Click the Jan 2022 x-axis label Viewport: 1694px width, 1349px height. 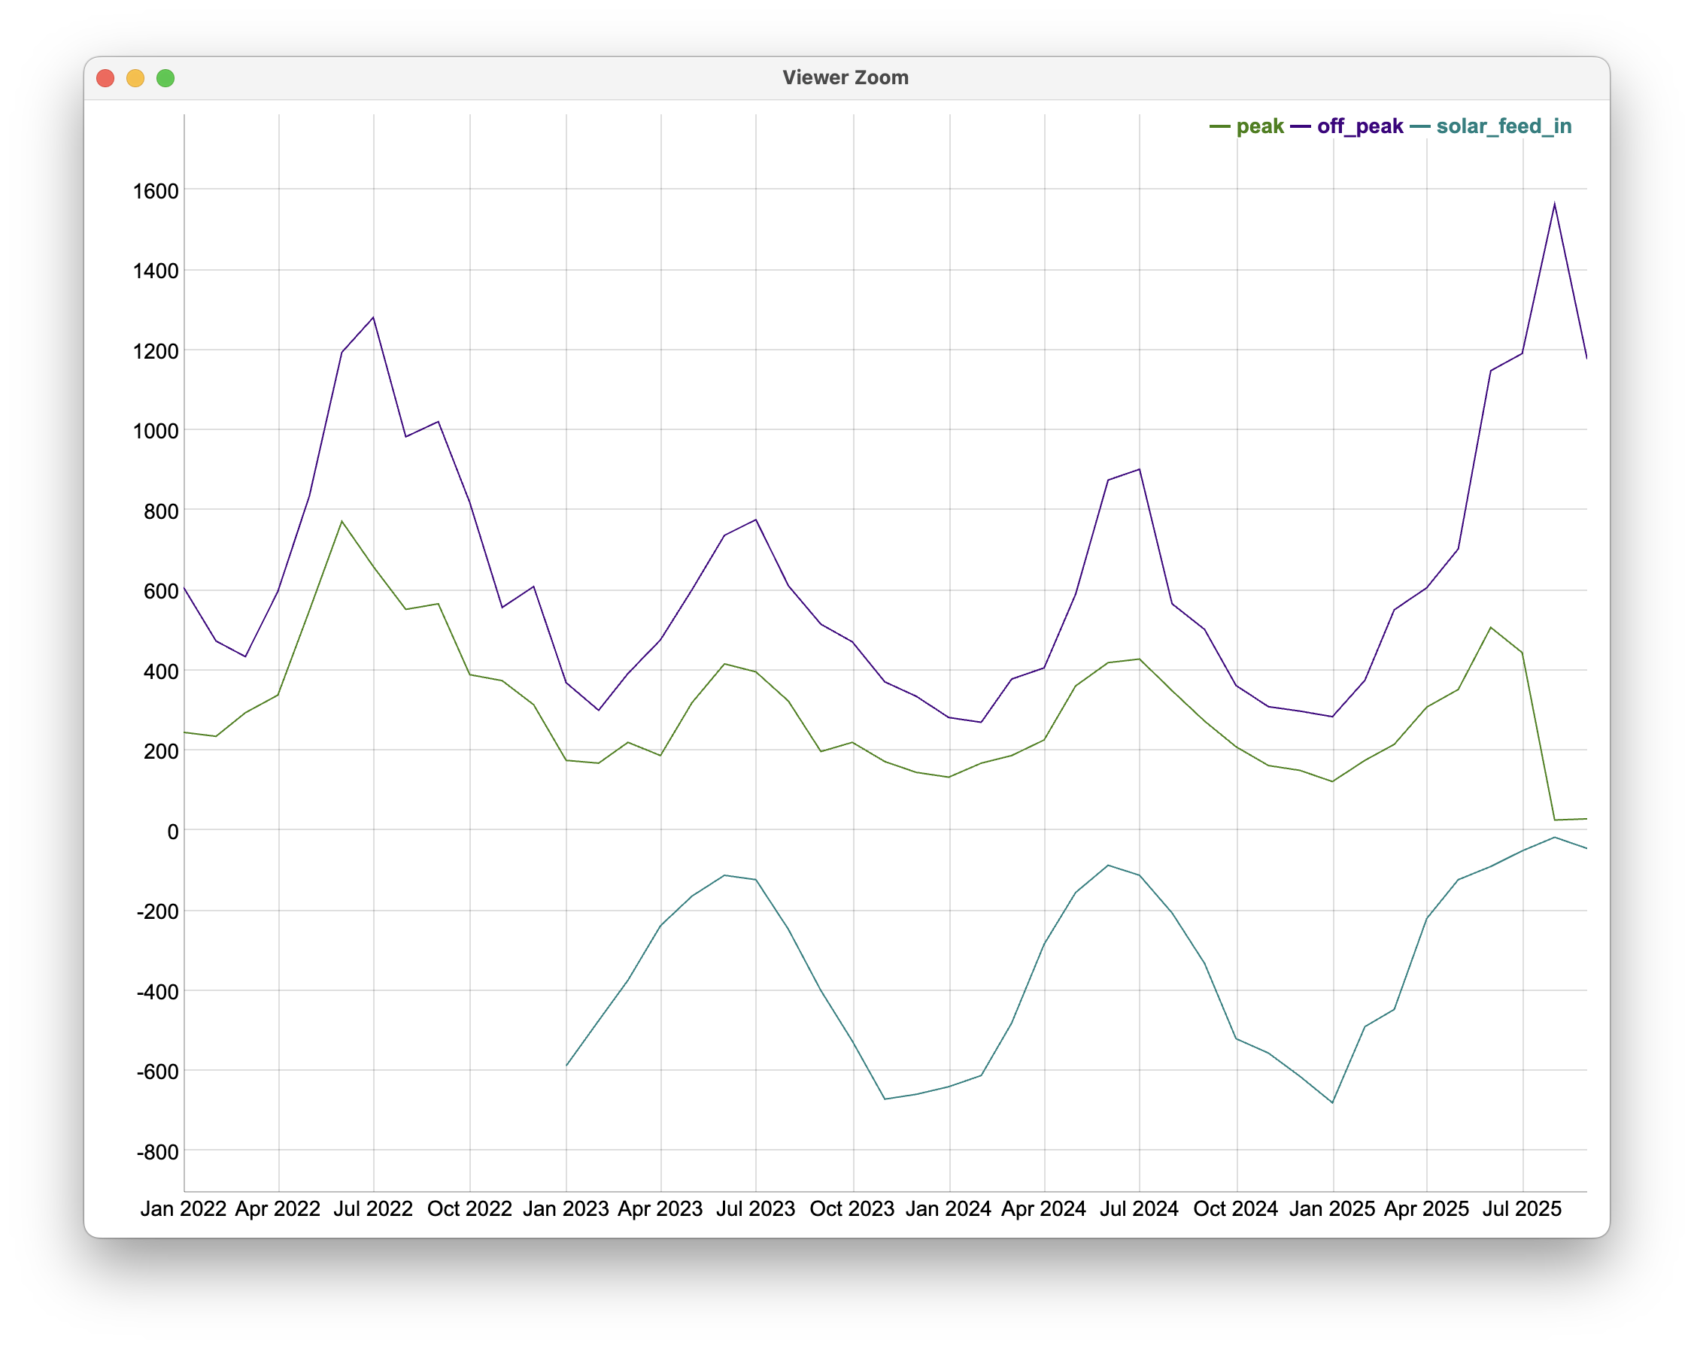coord(183,1209)
